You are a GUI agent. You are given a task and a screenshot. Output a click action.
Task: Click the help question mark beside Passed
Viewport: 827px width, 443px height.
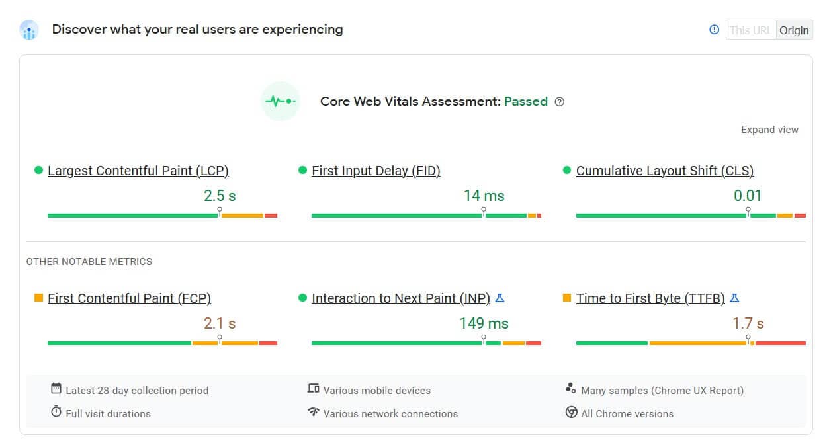click(x=559, y=101)
